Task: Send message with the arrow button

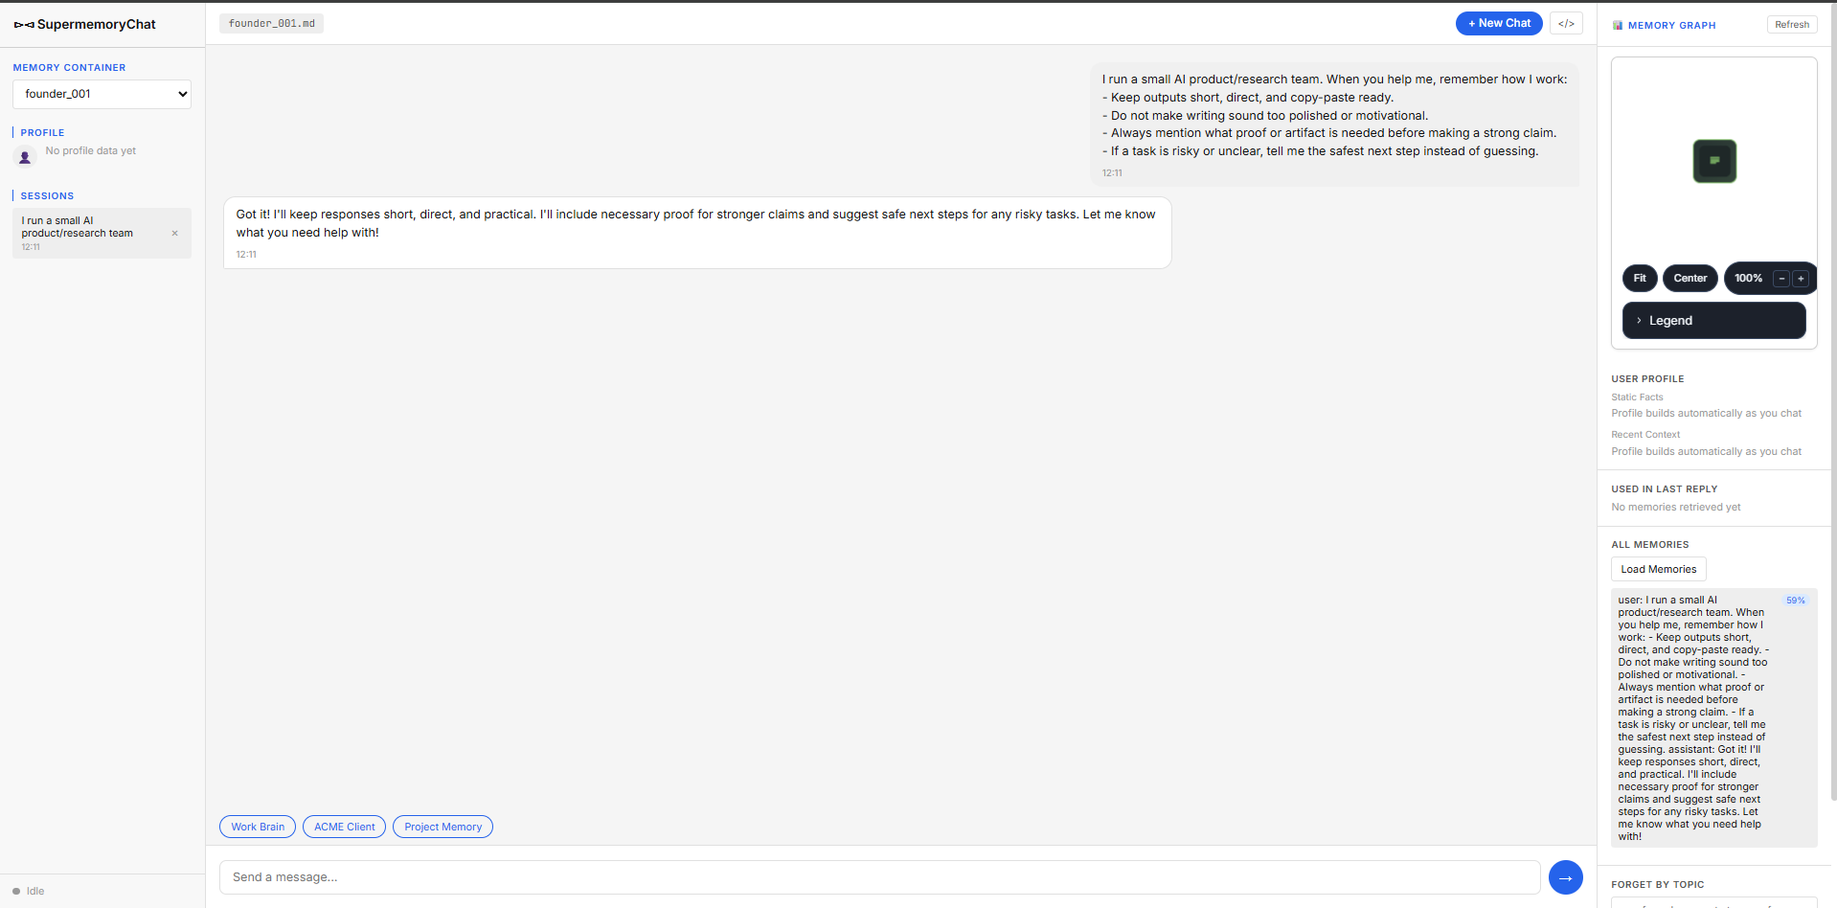Action: (1565, 877)
